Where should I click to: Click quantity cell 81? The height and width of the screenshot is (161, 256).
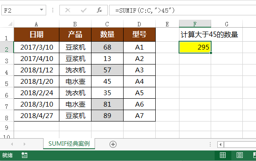tap(107, 104)
